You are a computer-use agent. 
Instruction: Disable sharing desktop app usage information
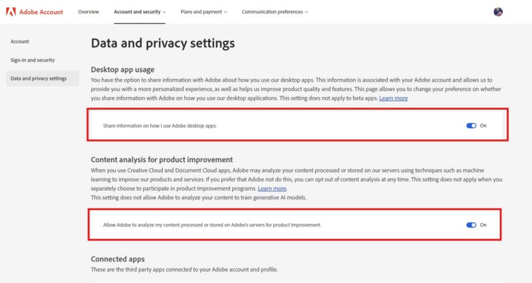tap(471, 125)
